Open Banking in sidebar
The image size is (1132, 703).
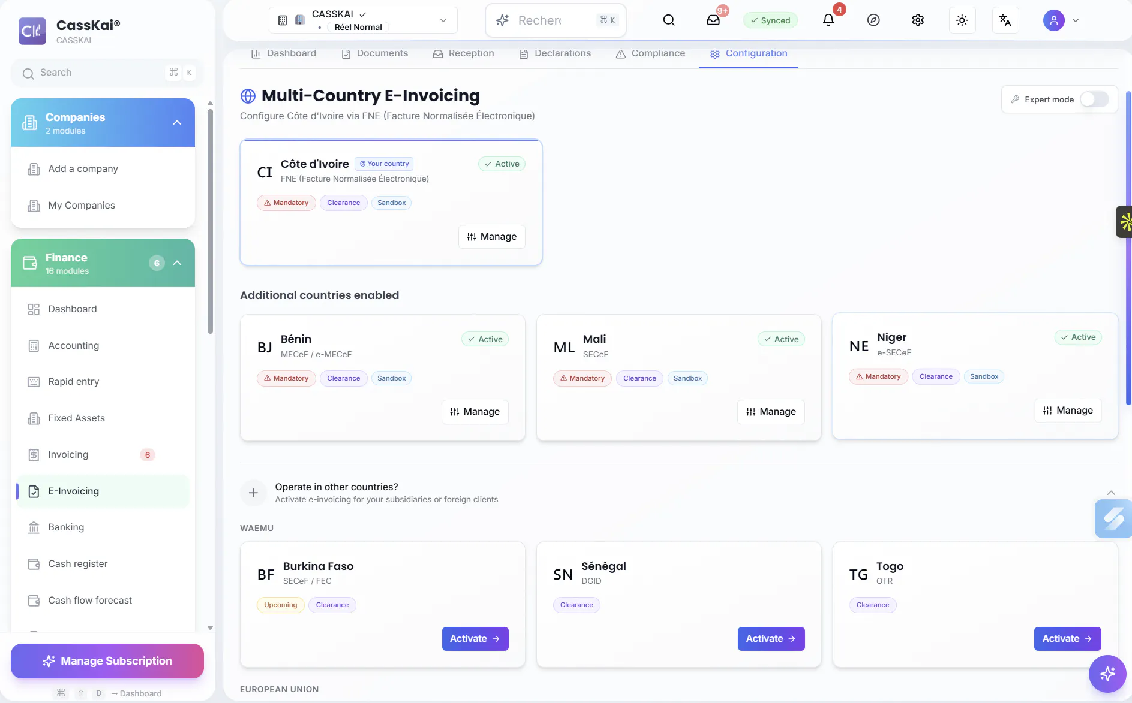point(103,527)
